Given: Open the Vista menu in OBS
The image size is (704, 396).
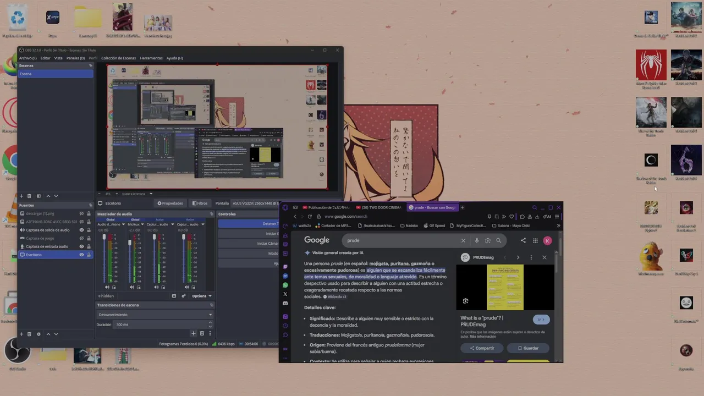Looking at the screenshot, I should (58, 58).
